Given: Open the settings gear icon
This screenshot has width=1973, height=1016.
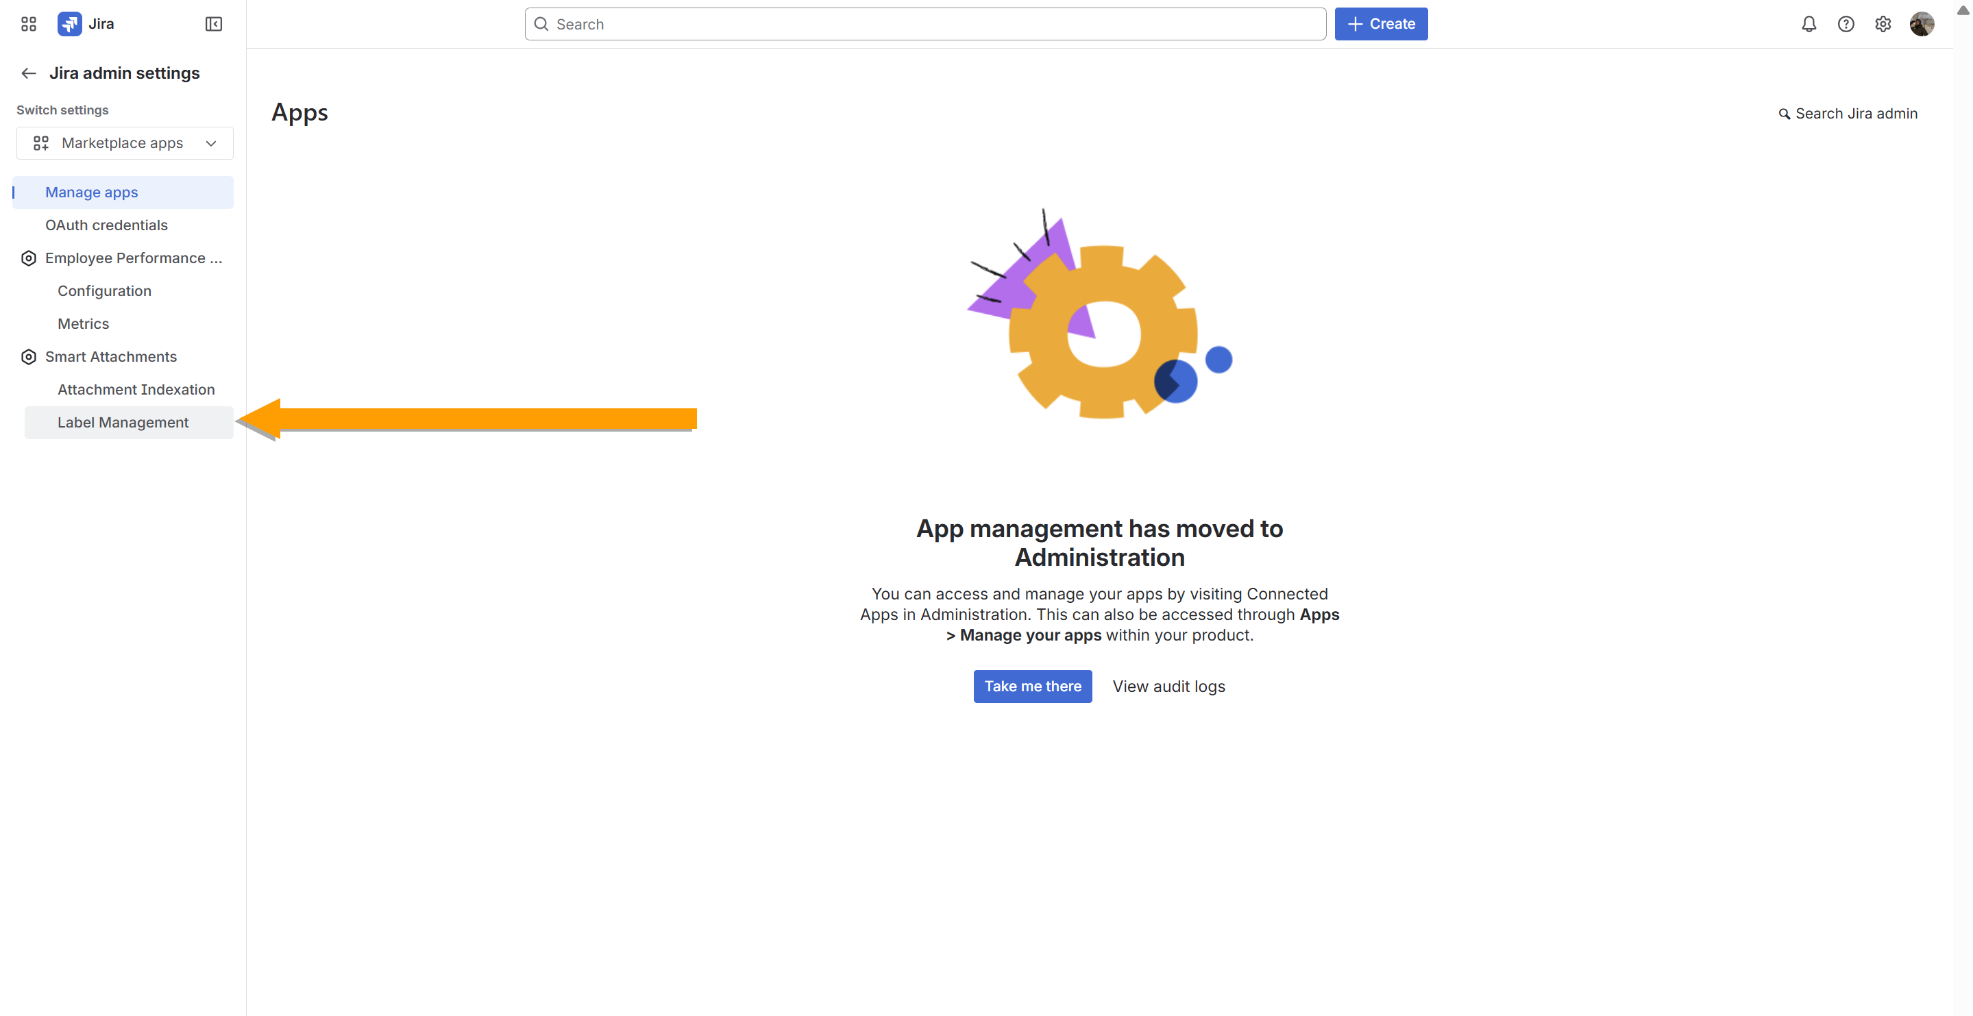Looking at the screenshot, I should click(1883, 24).
